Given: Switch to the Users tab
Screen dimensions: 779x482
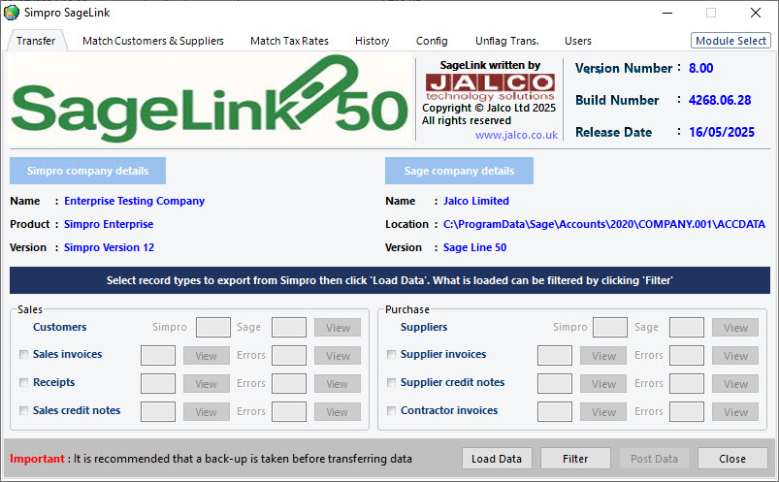Looking at the screenshot, I should tap(578, 41).
